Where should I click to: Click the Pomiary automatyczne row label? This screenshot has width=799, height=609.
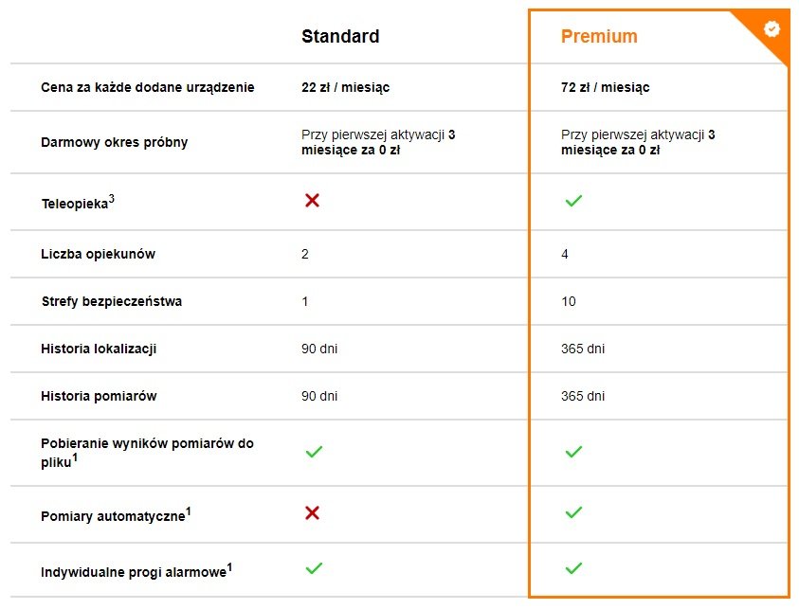pyautogui.click(x=116, y=515)
